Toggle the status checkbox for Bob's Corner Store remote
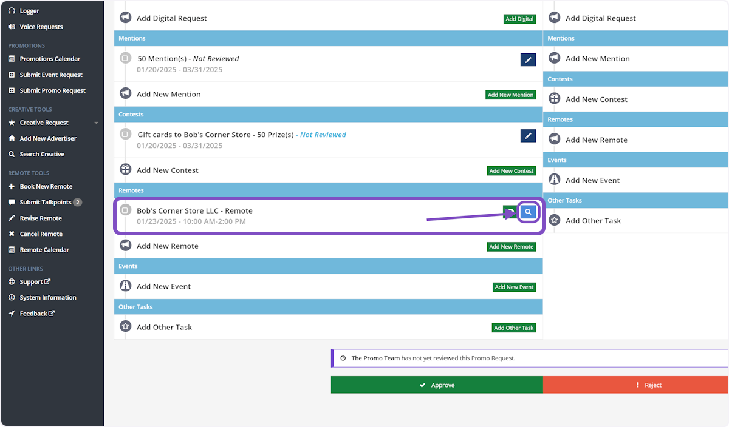 (125, 210)
